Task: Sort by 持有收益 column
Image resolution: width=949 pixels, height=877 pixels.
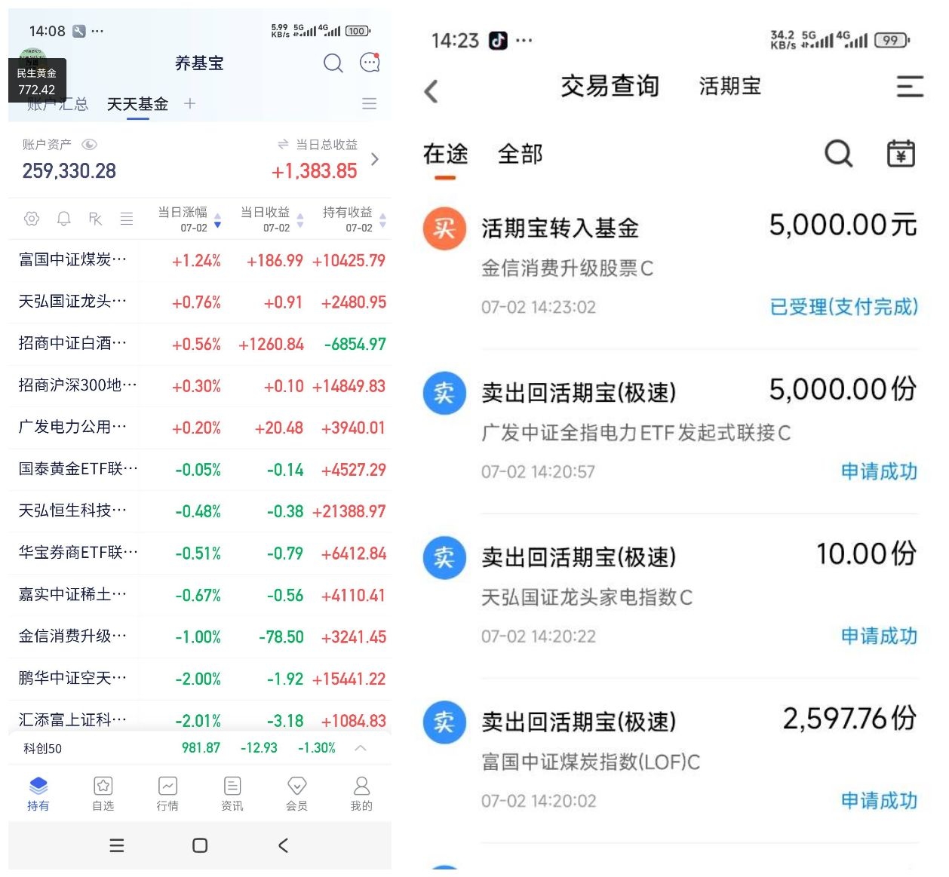Action: (x=354, y=219)
